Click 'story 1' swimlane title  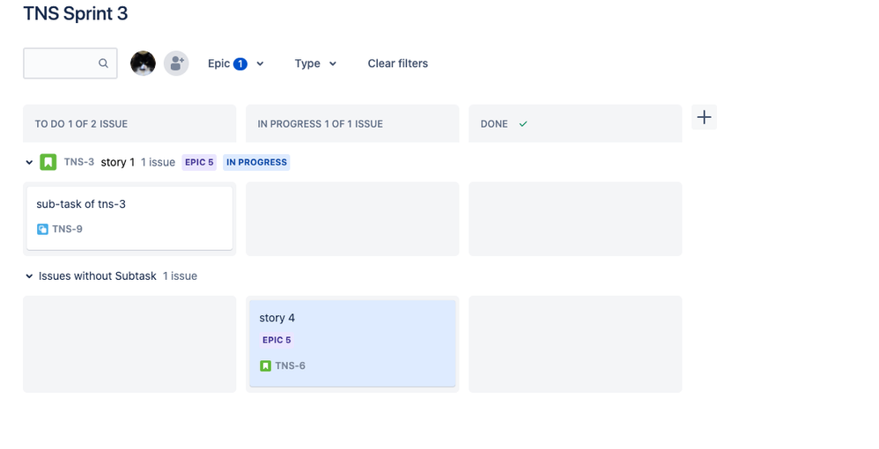coord(118,163)
